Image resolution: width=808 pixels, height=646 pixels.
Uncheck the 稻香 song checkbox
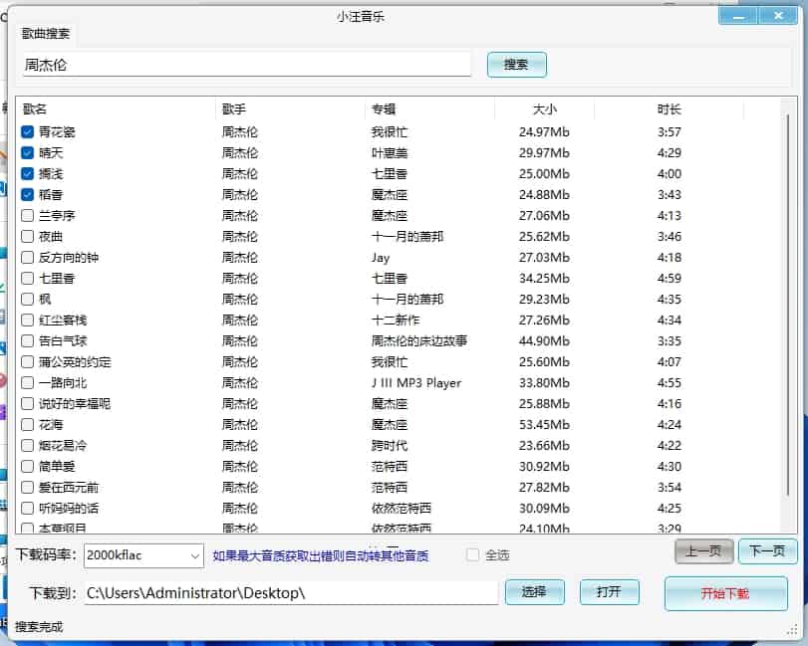27,194
